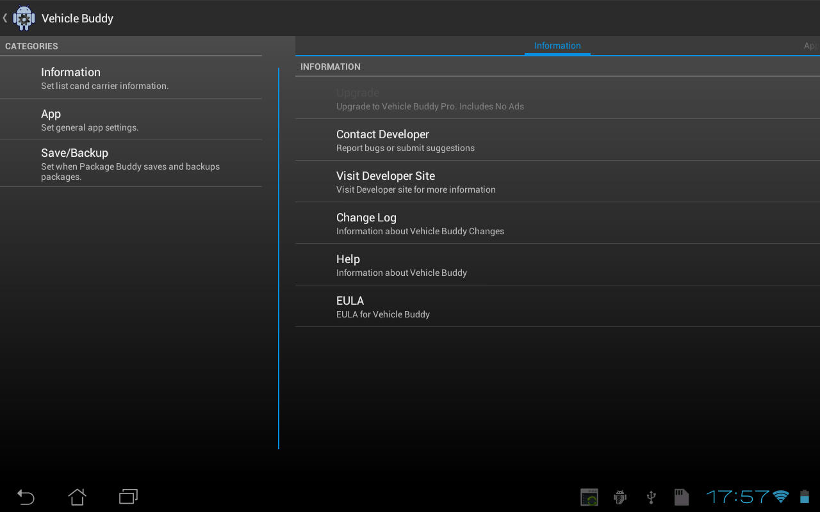Open Contact Developer option

click(557, 140)
